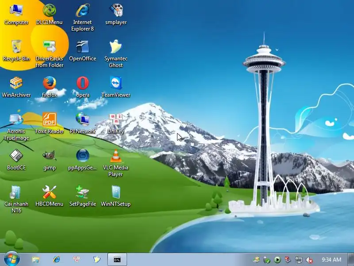Launch BootICE from desktop

[16, 160]
